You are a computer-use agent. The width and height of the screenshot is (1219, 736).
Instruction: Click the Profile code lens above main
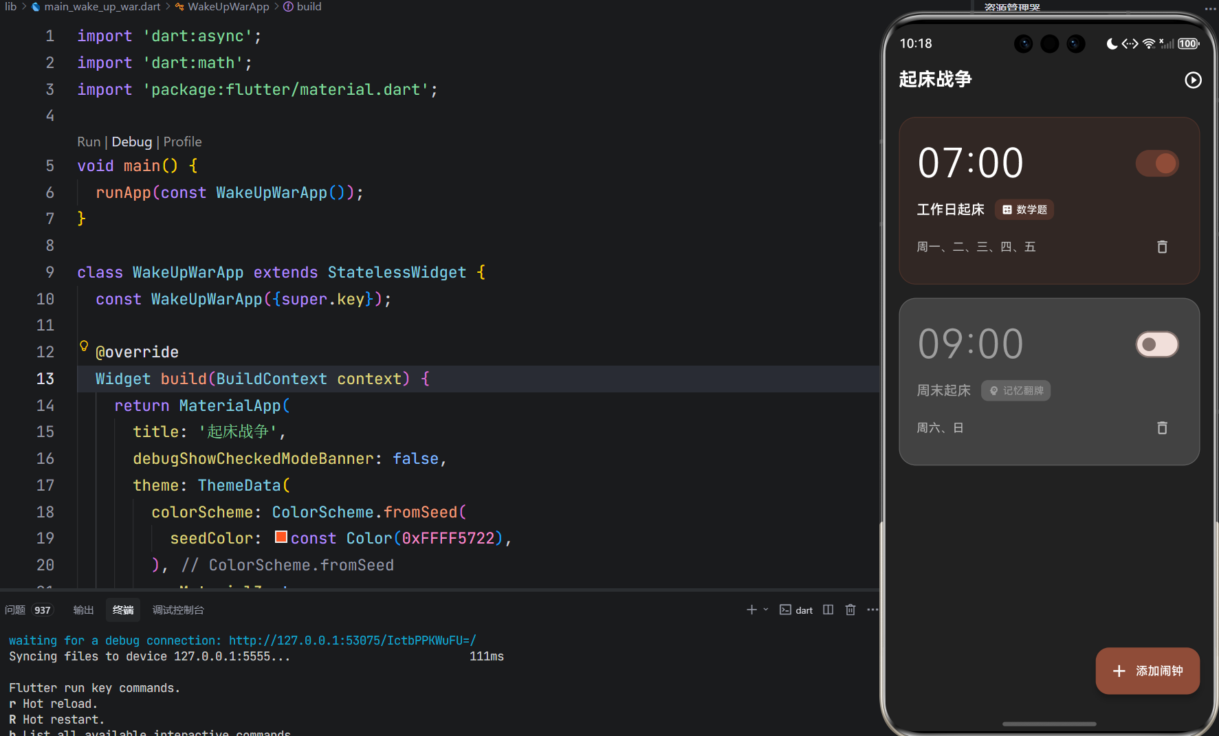182,142
